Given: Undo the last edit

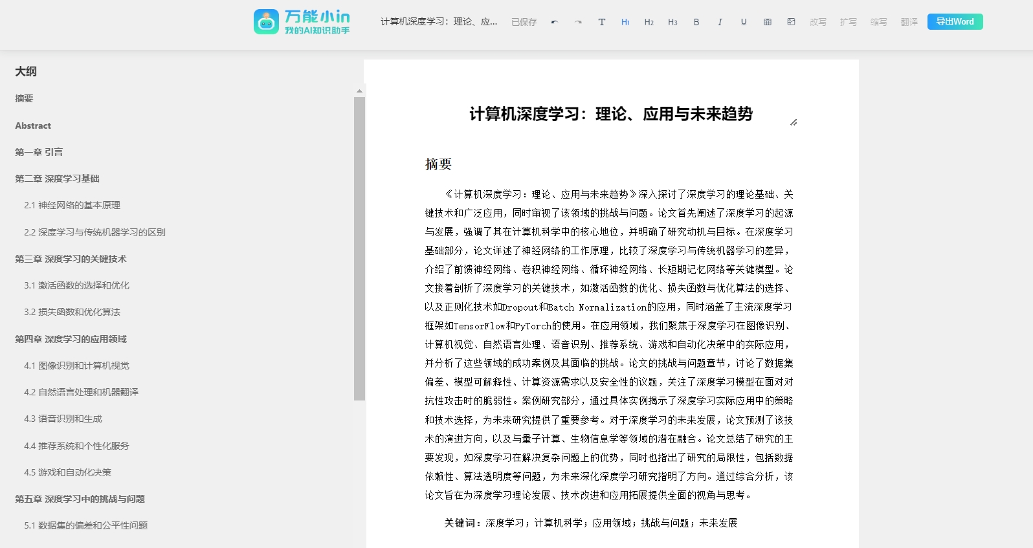Looking at the screenshot, I should click(x=554, y=22).
